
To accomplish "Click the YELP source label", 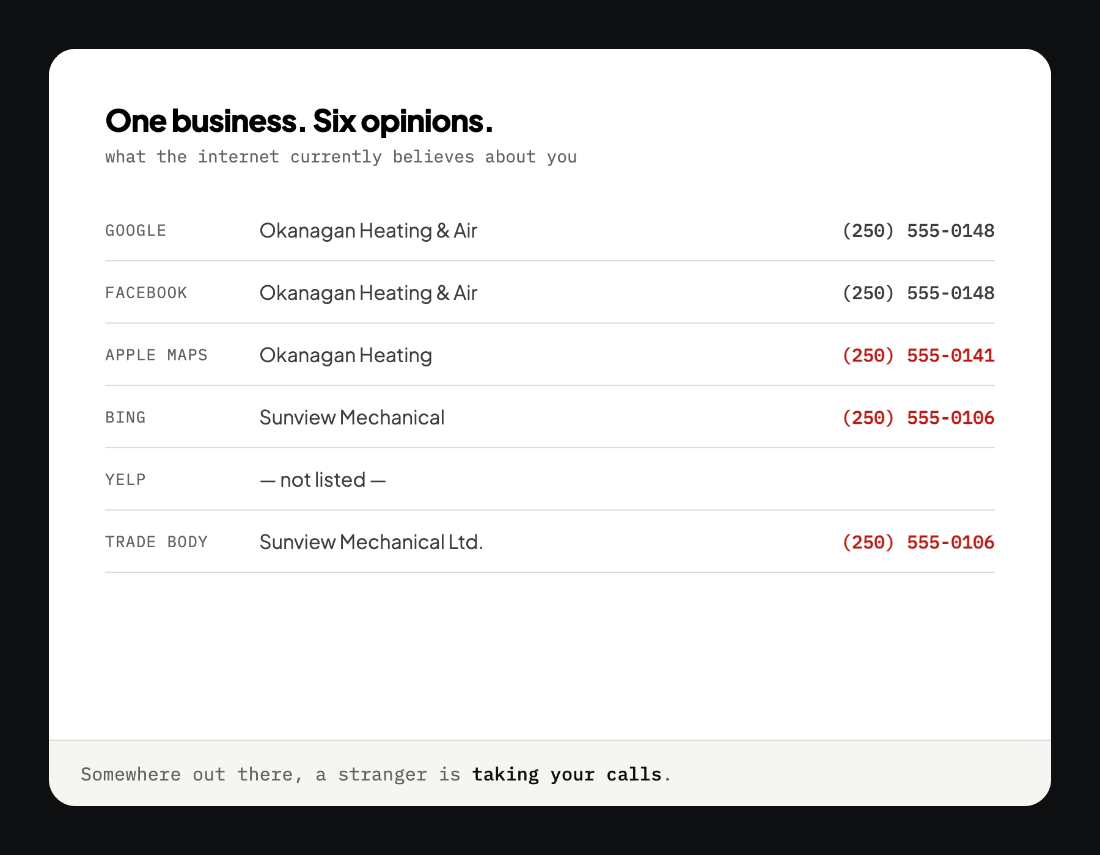I will point(125,480).
